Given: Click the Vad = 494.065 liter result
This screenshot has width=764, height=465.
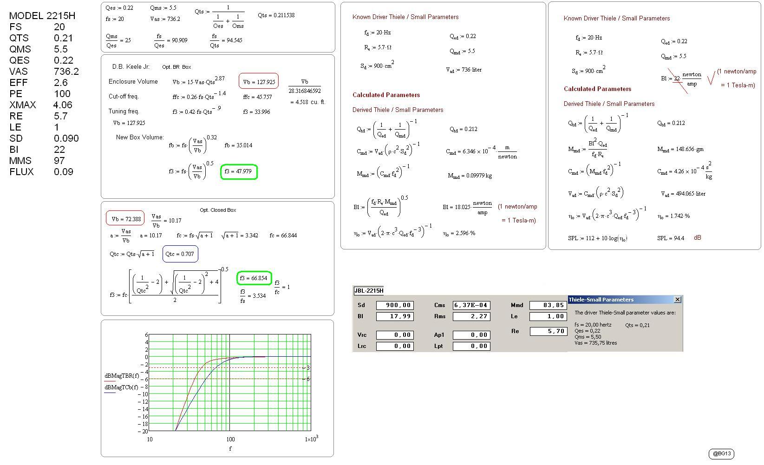Looking at the screenshot, I should point(683,194).
